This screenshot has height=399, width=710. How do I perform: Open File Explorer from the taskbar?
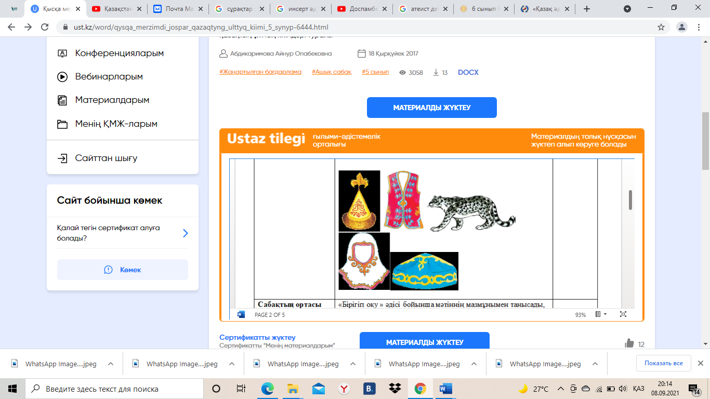click(x=293, y=389)
